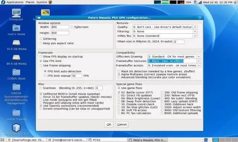Click the OK button
Image resolution: width=238 pixels, height=142 pixels.
coord(109,125)
